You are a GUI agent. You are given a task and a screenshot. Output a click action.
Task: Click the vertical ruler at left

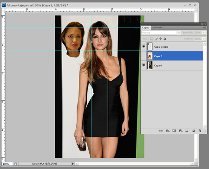pyautogui.click(x=3, y=87)
